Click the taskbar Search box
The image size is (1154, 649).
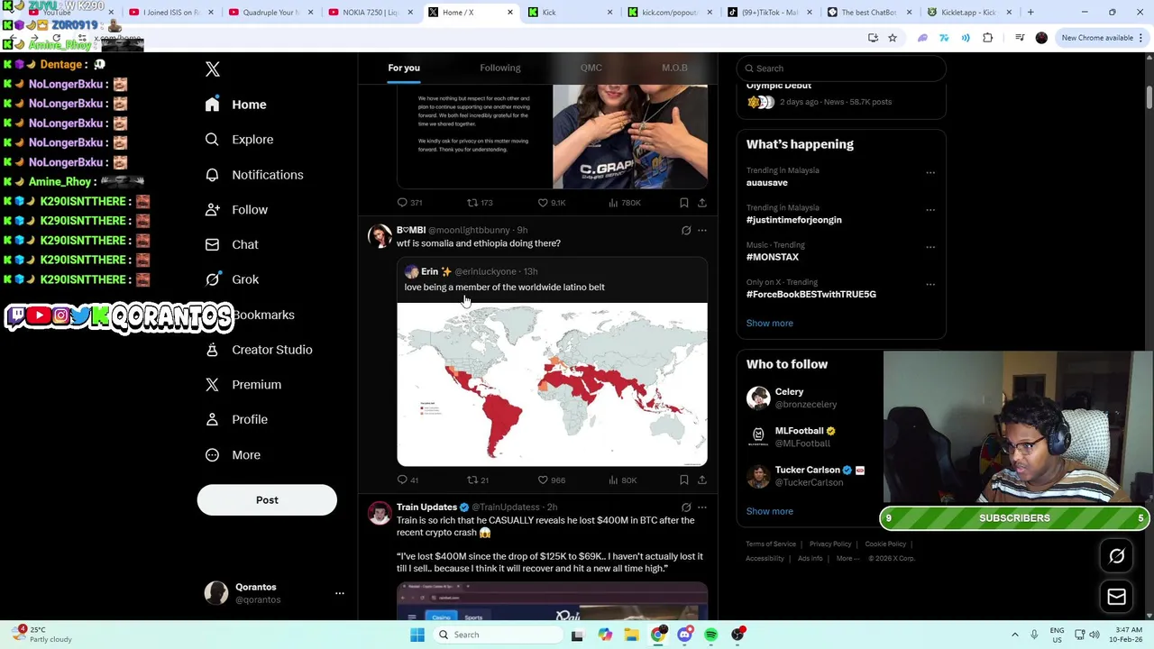coord(496,635)
